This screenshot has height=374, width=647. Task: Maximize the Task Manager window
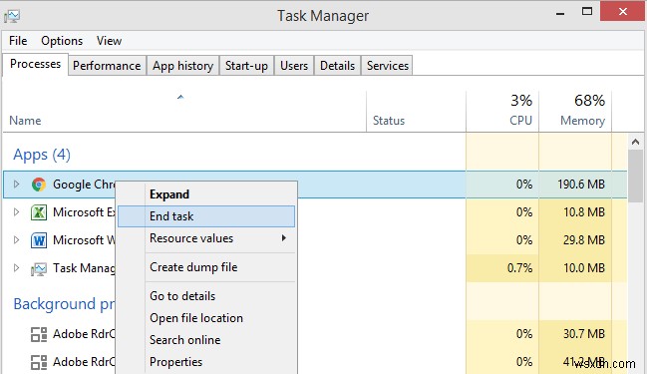[x=587, y=12]
